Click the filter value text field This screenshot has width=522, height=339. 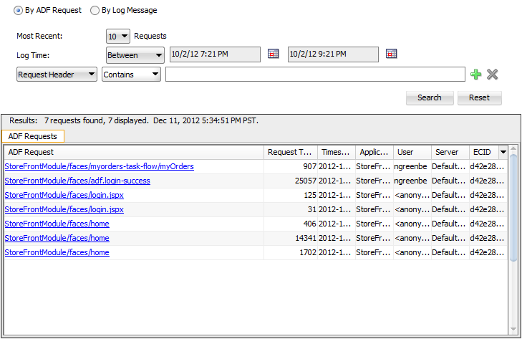pos(315,75)
